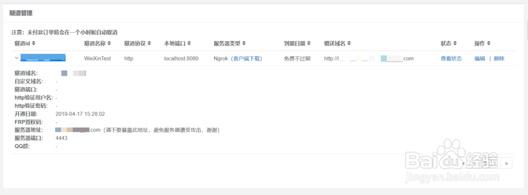Click the localhost:8080 local port cell
Viewport: 528px width, 195px height.
tap(181, 58)
